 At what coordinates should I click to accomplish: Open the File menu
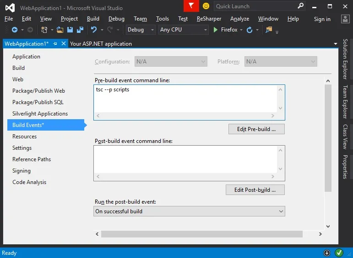9,19
